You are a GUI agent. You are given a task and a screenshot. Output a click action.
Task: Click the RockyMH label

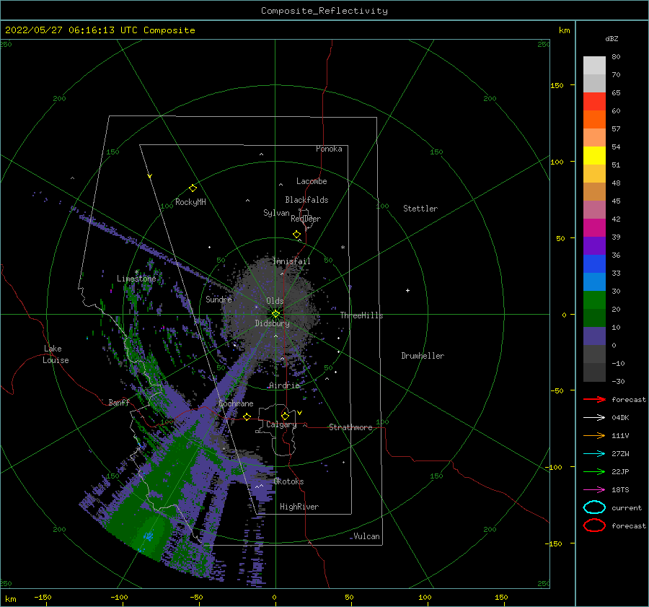coord(190,202)
